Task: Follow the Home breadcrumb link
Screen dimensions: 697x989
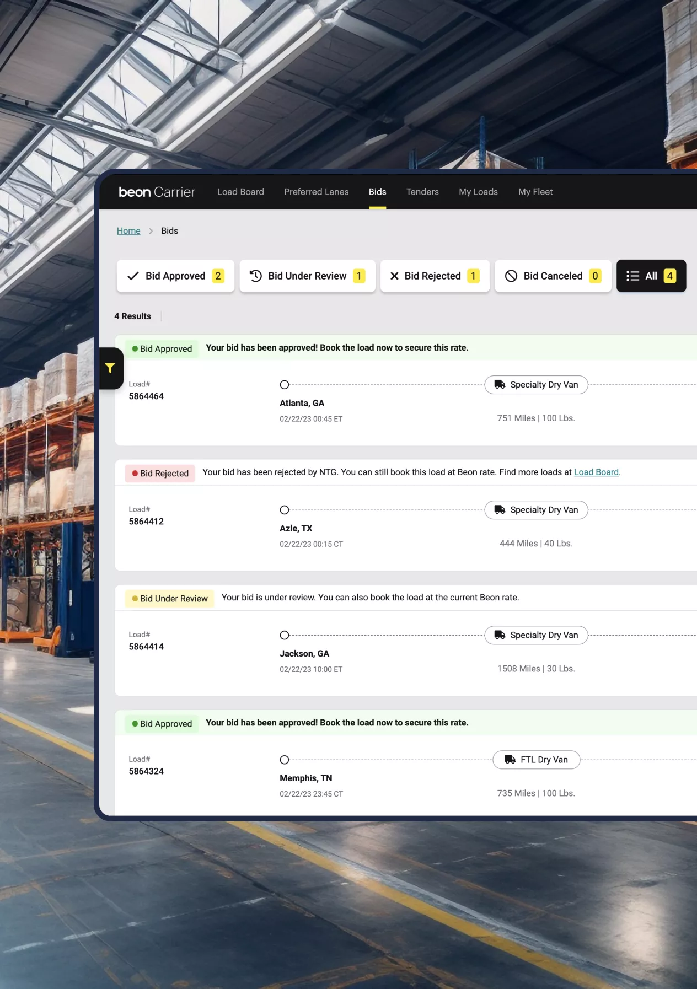Action: click(128, 231)
